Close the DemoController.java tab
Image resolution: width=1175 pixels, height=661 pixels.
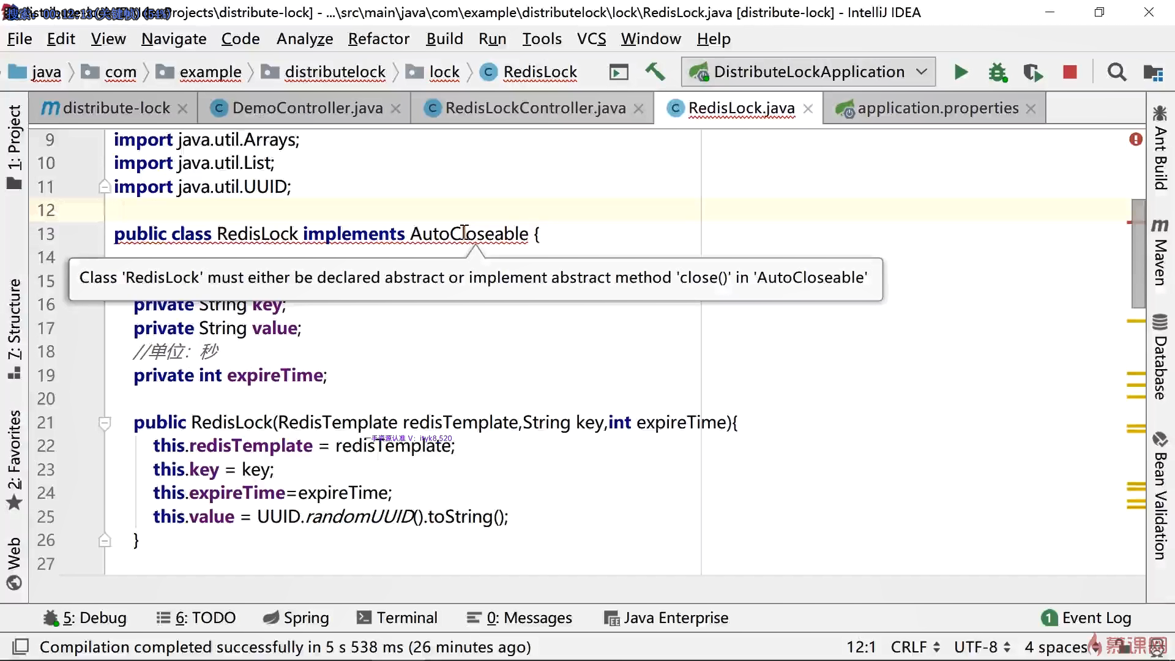click(396, 109)
